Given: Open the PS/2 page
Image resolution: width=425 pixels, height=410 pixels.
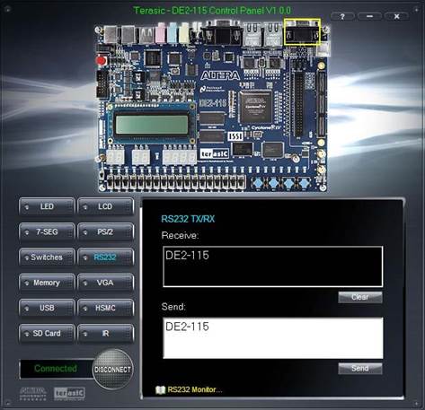Looking at the screenshot, I should (x=105, y=231).
